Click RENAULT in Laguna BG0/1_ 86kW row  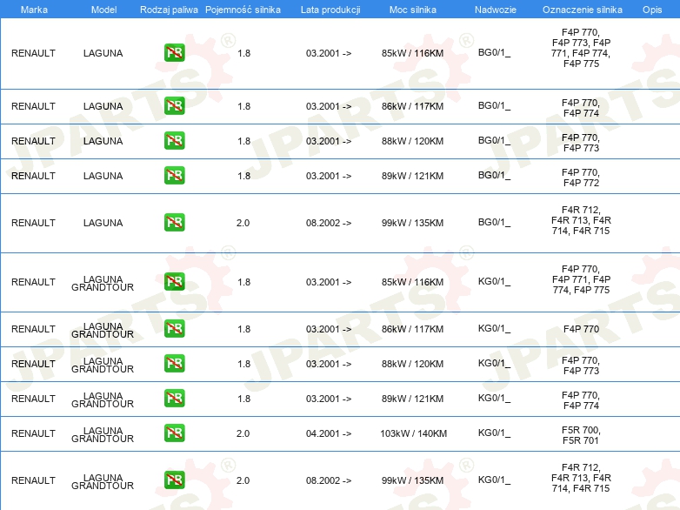33,106
